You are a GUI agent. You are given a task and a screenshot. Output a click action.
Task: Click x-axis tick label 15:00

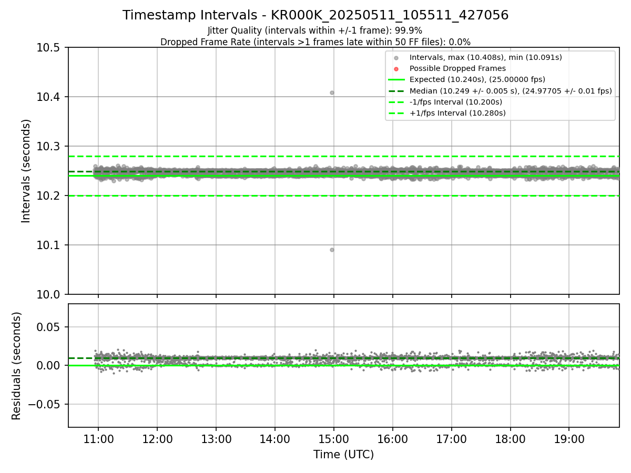[x=334, y=439]
